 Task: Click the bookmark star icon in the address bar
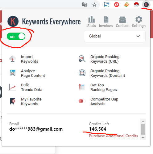click(x=94, y=5)
